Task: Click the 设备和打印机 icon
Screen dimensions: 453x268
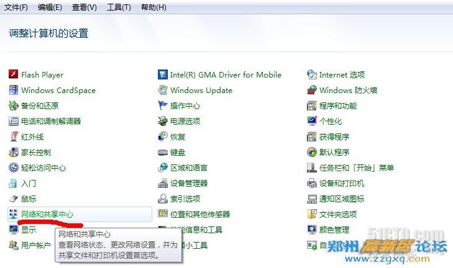Action: tap(312, 183)
